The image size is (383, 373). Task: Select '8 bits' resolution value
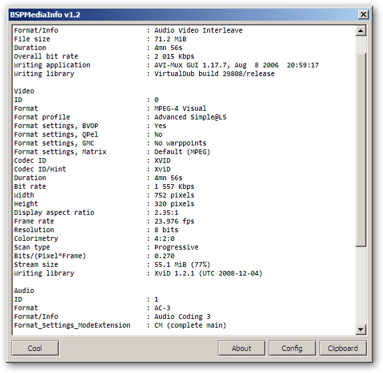pos(166,230)
